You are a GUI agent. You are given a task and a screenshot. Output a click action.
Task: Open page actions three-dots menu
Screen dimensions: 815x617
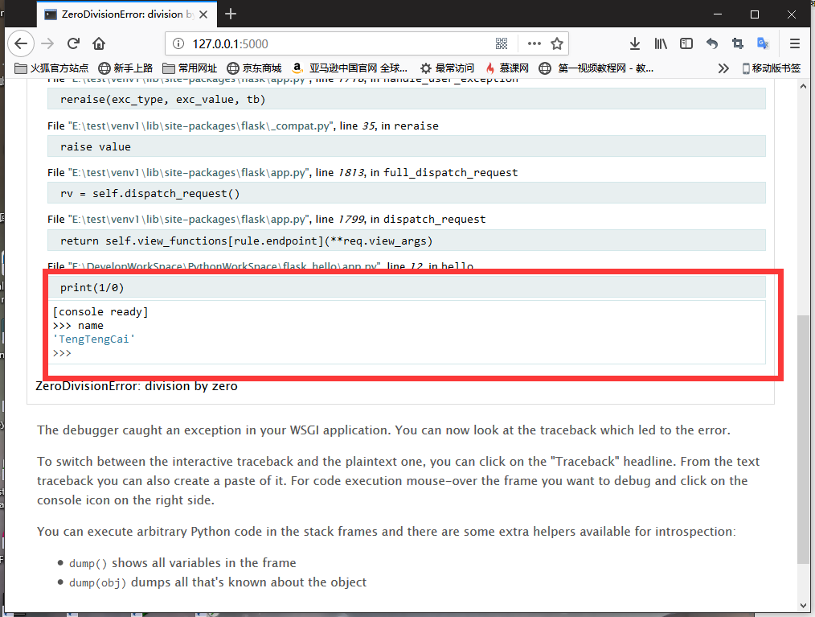[x=534, y=43]
